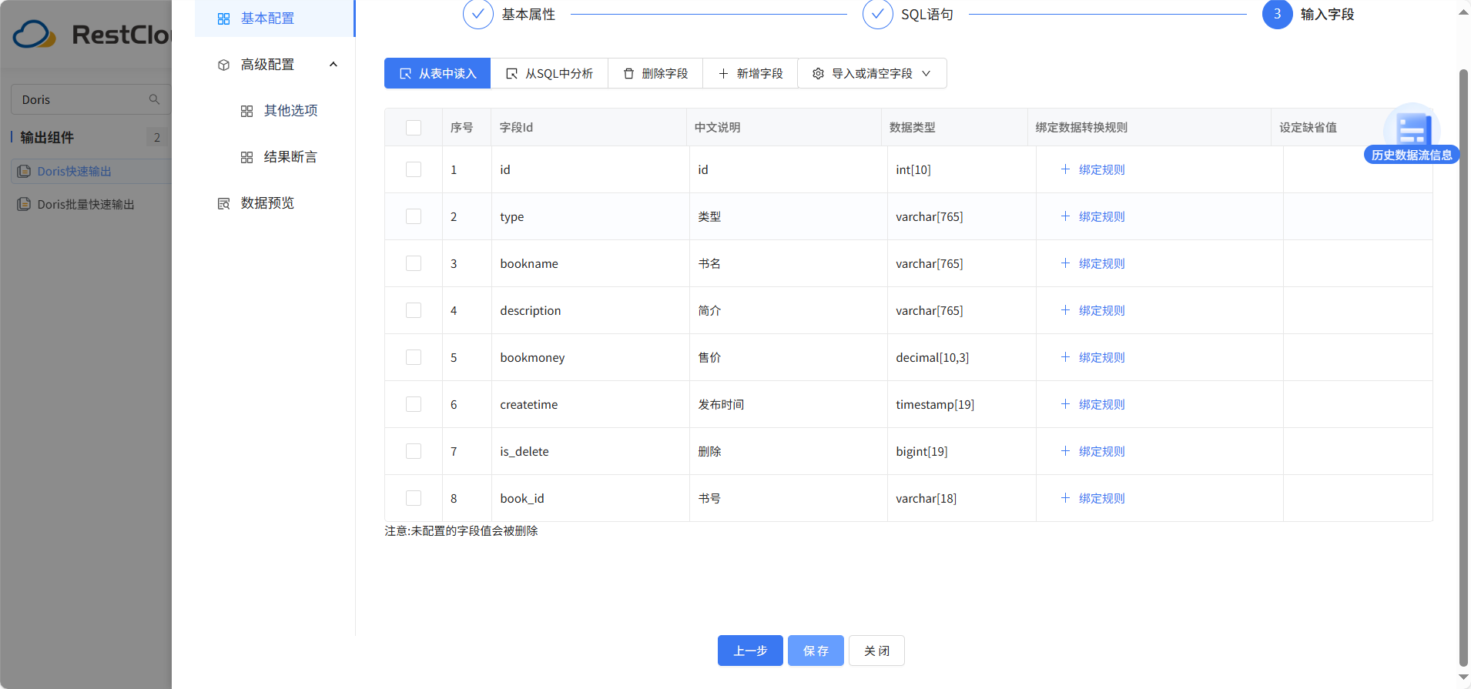This screenshot has height=689, width=1471.
Task: Click the 删除字段 trash button
Action: 655,73
